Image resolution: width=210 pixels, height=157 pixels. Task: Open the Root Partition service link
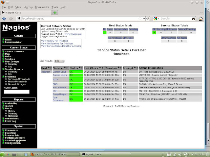click(59, 88)
